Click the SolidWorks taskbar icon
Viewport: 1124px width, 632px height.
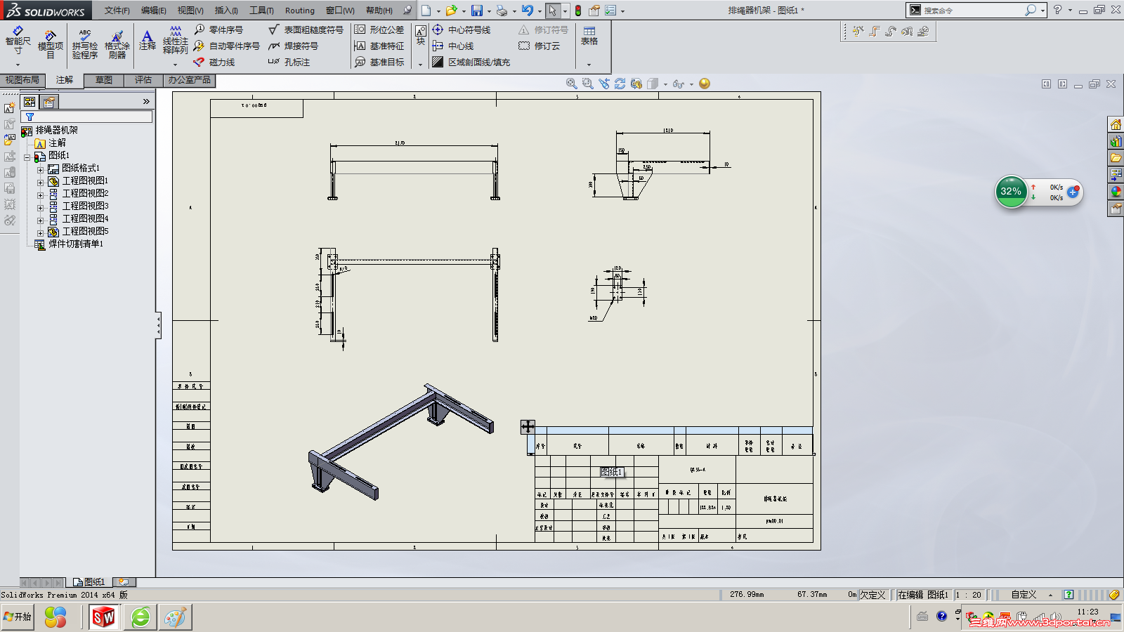tap(104, 617)
